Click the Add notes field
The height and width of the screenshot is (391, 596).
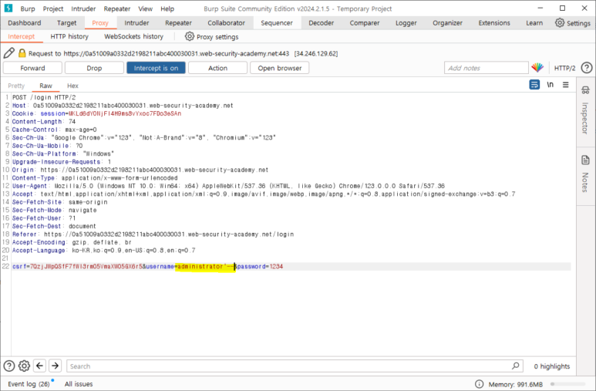(x=487, y=68)
